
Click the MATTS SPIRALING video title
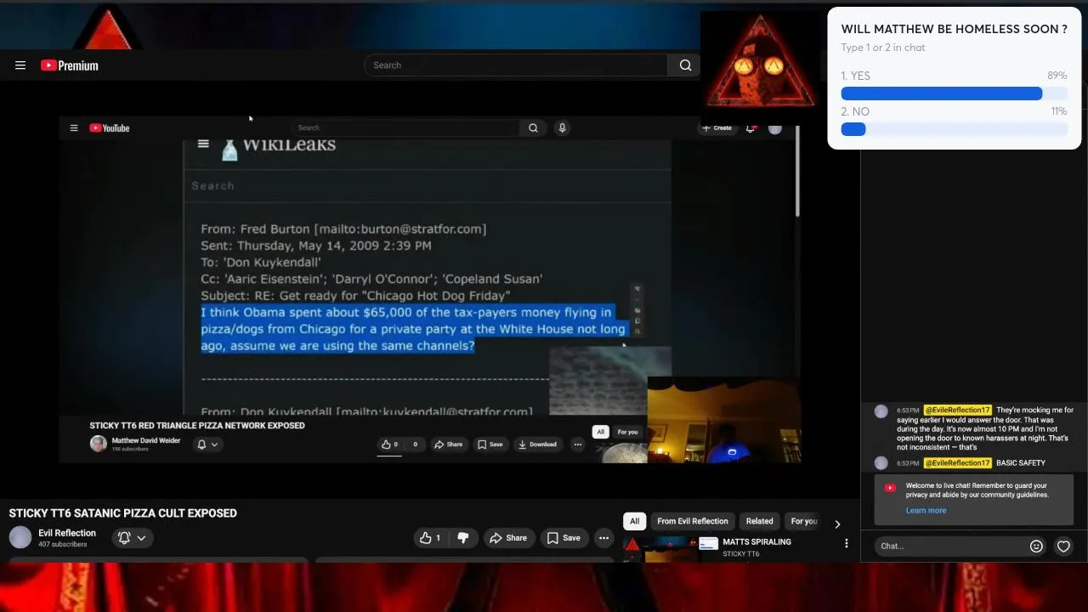(756, 541)
